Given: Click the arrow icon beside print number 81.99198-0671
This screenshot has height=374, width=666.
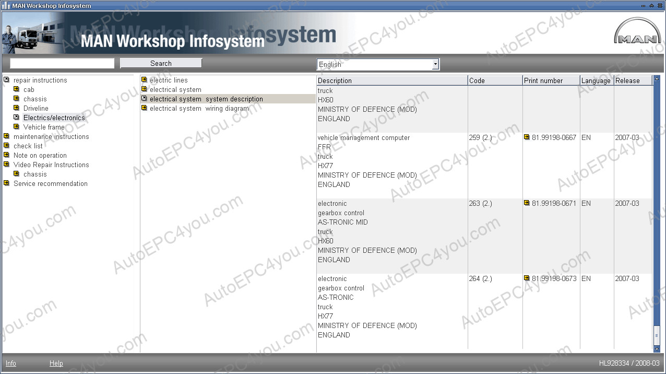Looking at the screenshot, I should 527,203.
